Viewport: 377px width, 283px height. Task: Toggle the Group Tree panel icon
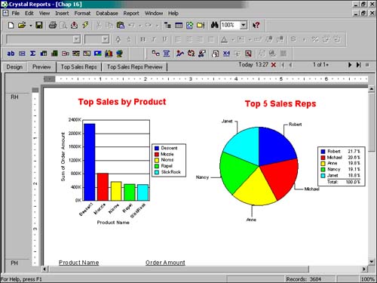click(x=167, y=25)
